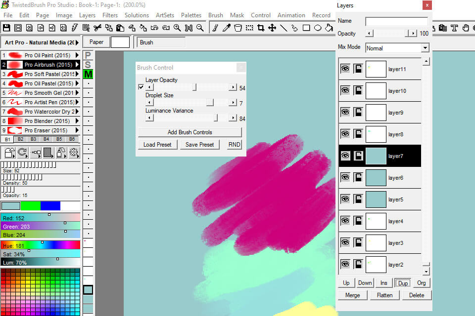Image resolution: width=475 pixels, height=316 pixels.
Task: Hide layer8 with the eye icon
Action: [345, 134]
